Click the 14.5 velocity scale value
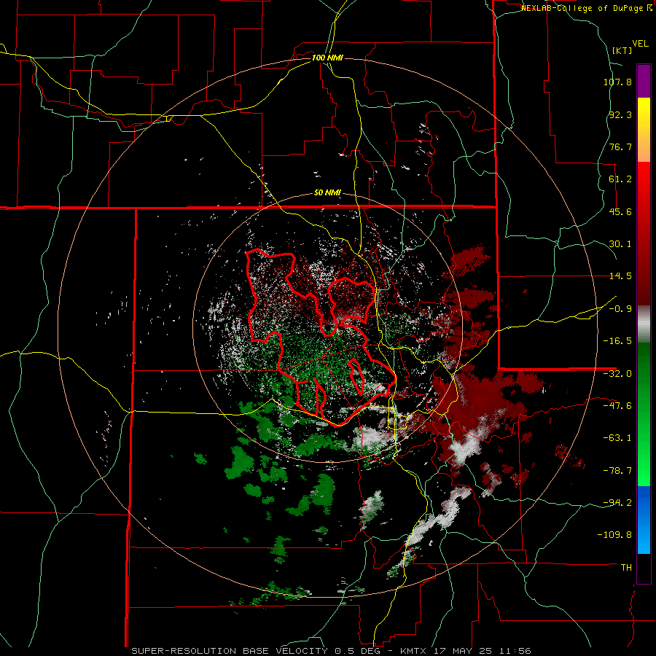 pos(620,276)
